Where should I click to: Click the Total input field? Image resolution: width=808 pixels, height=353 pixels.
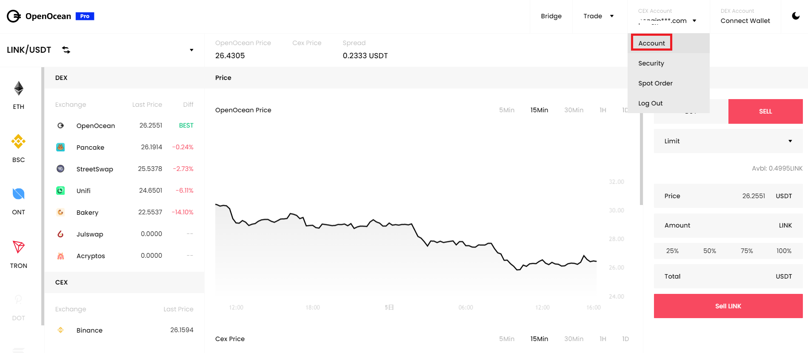(x=728, y=276)
